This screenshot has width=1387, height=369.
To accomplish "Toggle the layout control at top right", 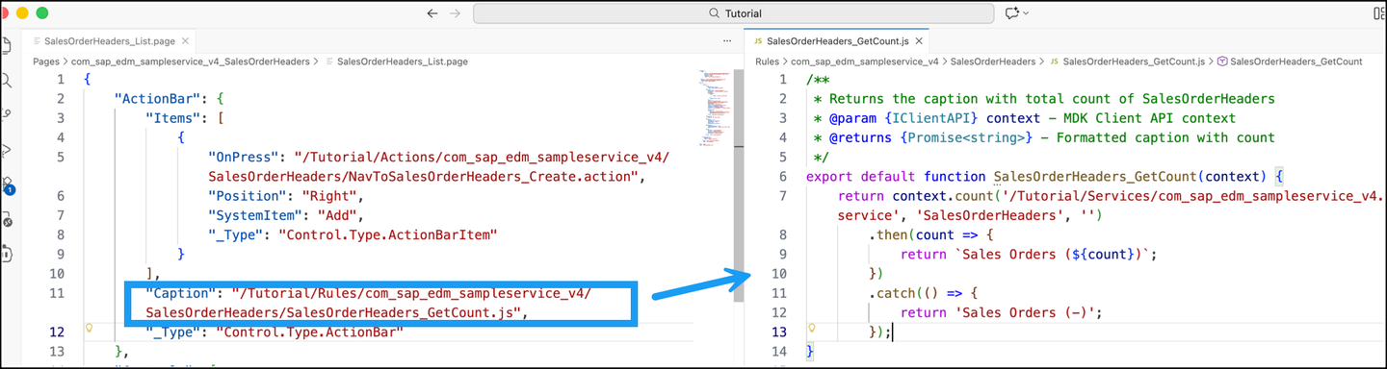I will click(1378, 13).
